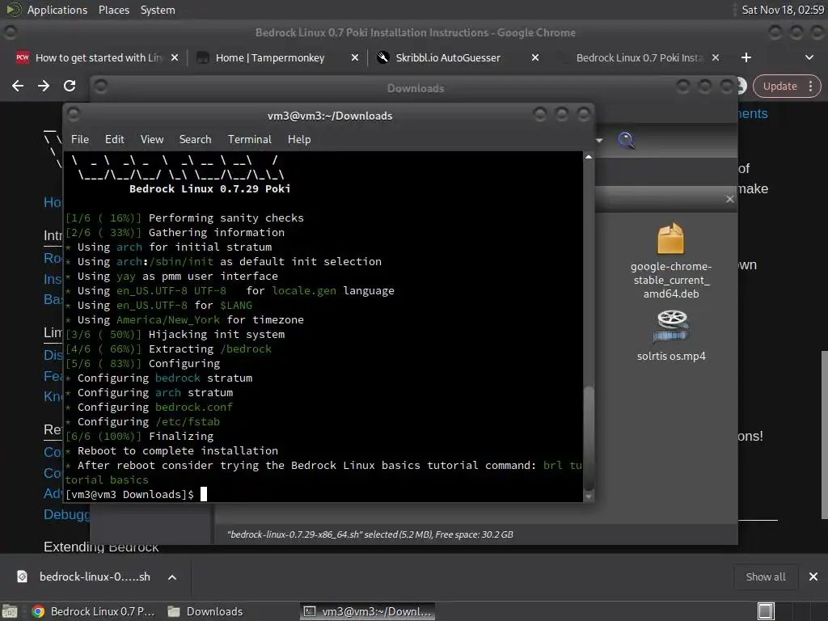
Task: Switch to Home | Tampermonkey tab
Action: tap(270, 57)
